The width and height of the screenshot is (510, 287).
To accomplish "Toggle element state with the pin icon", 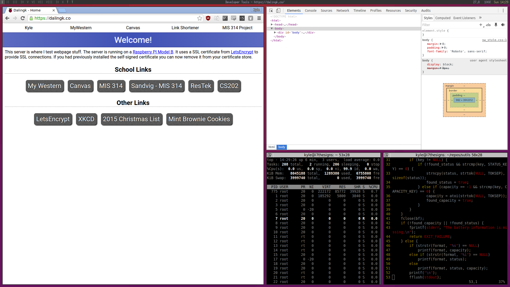I will point(496,25).
